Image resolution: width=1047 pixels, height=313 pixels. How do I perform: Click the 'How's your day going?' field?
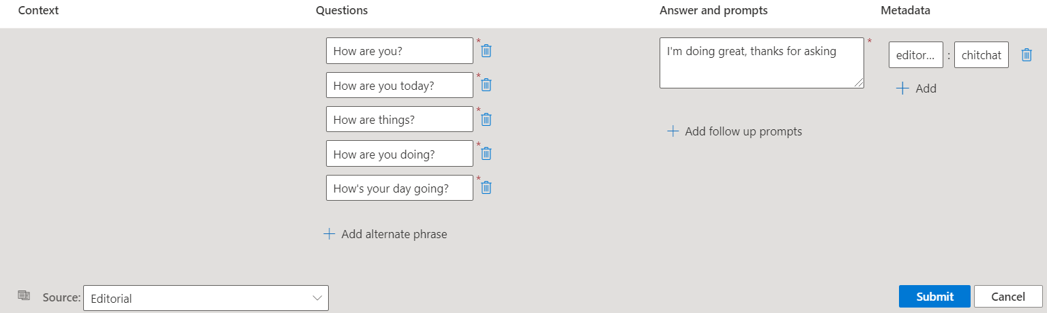[399, 188]
